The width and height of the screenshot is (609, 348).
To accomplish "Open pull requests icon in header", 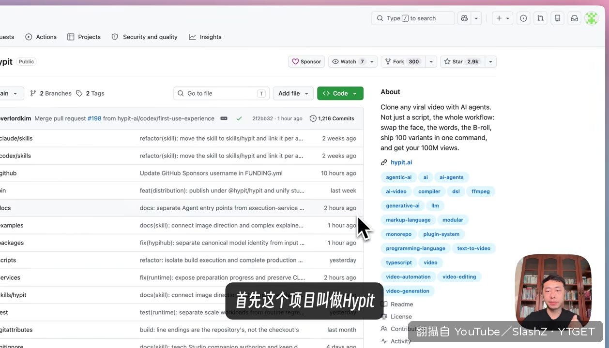I will [540, 18].
